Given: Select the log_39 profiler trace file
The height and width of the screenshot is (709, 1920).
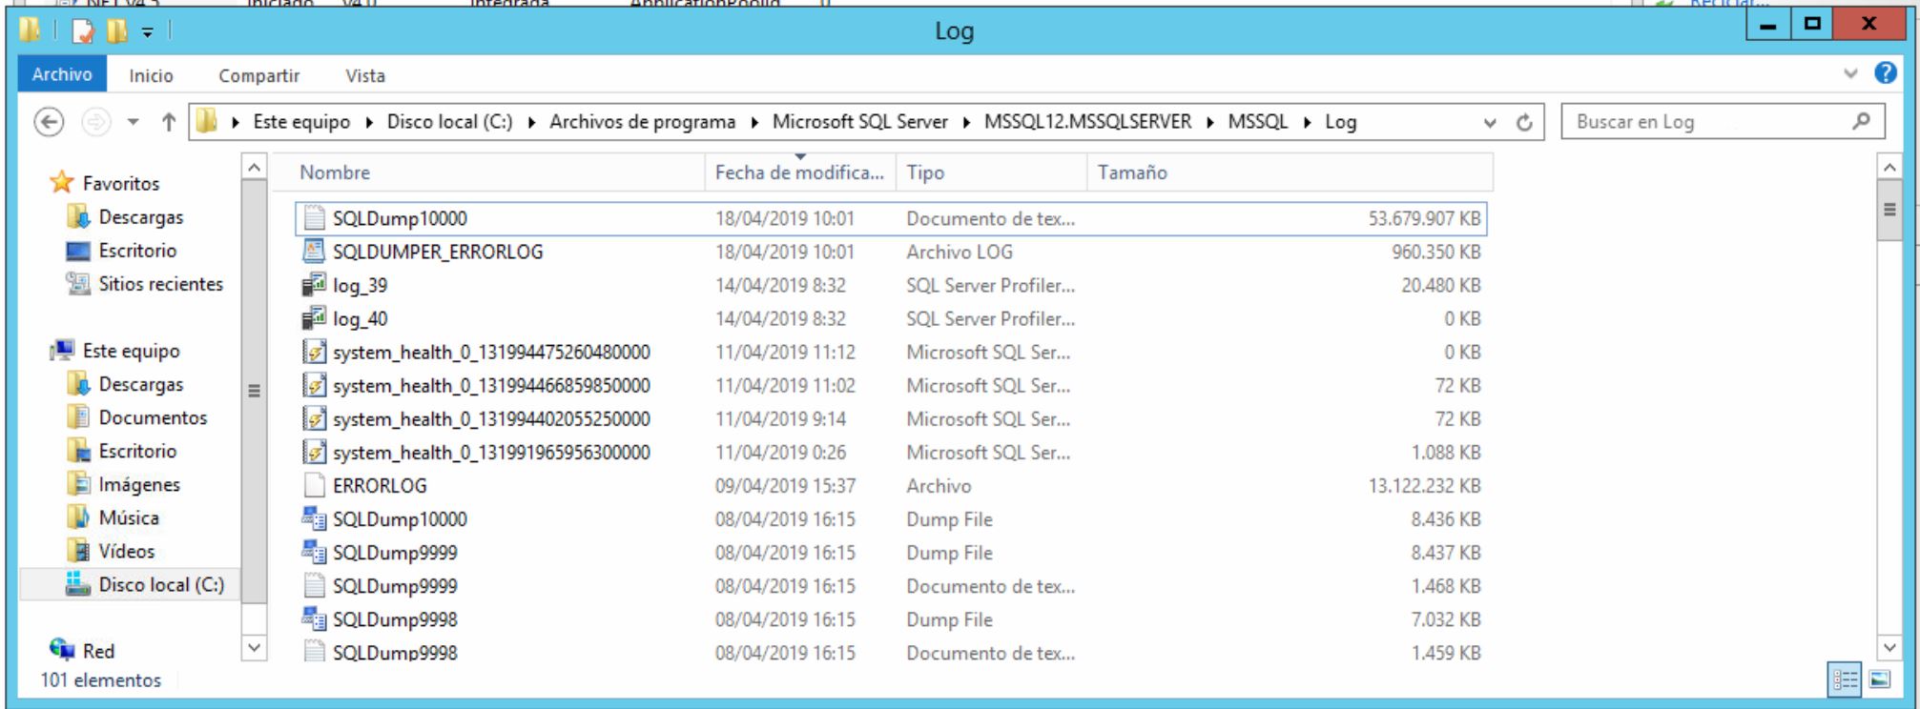Looking at the screenshot, I should click(x=360, y=286).
